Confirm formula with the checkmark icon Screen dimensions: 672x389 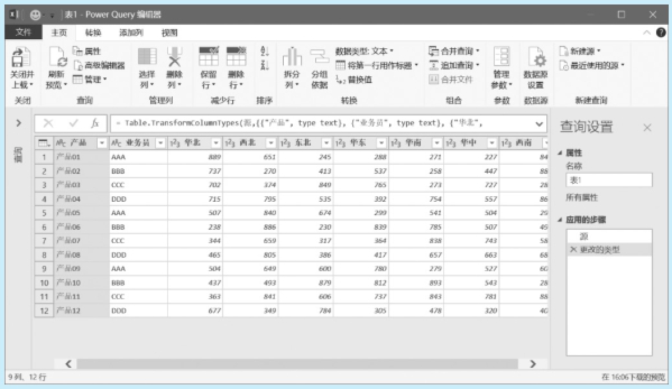click(x=73, y=123)
